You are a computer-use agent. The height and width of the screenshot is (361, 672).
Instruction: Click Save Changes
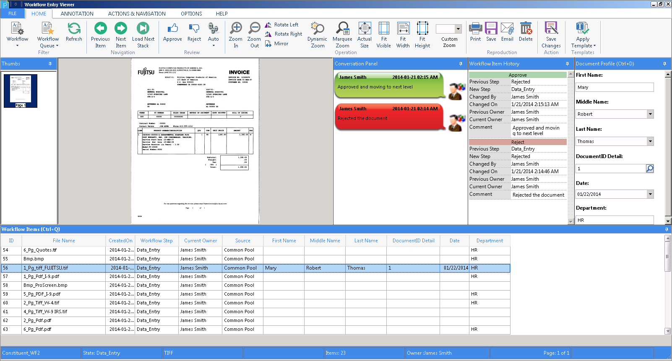(x=551, y=34)
